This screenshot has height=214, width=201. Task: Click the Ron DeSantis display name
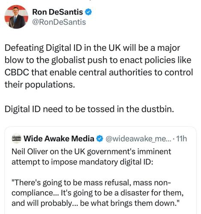(x=57, y=12)
